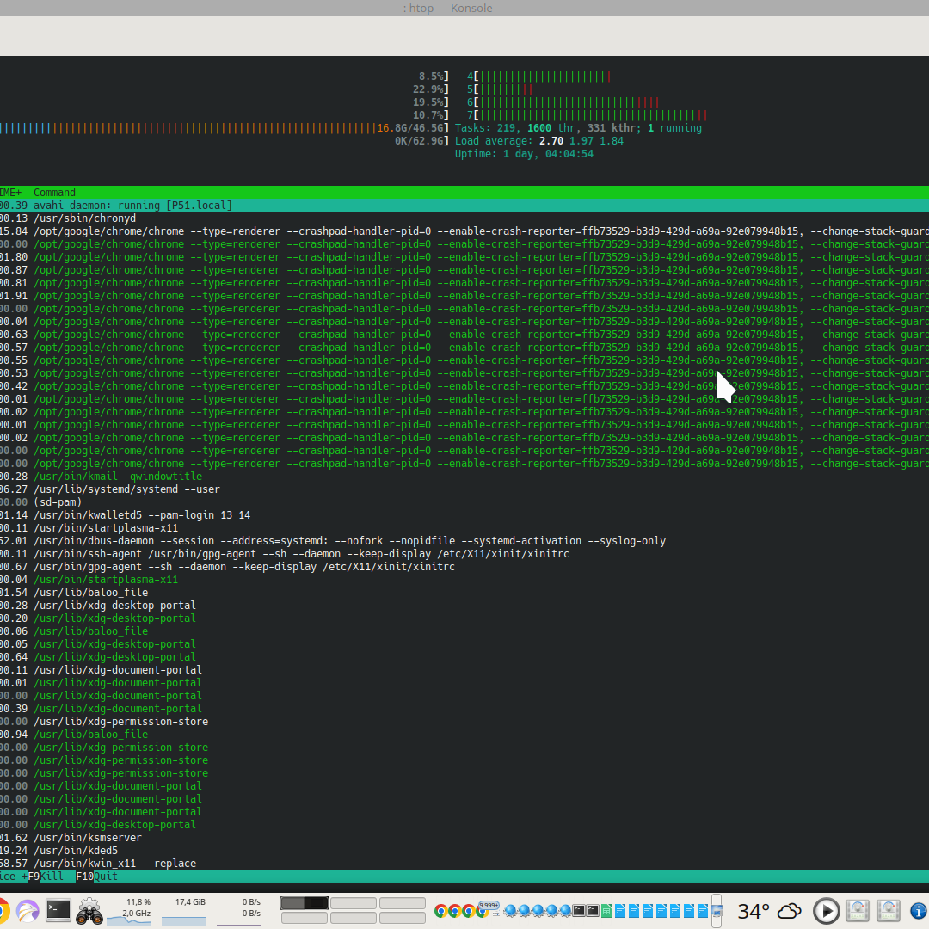The height and width of the screenshot is (929, 929).
Task: Select the chrome renderer row with time 15.84
Action: (x=464, y=231)
